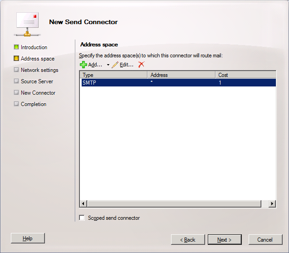
Task: Select the SMTP address space row
Action: [177, 83]
